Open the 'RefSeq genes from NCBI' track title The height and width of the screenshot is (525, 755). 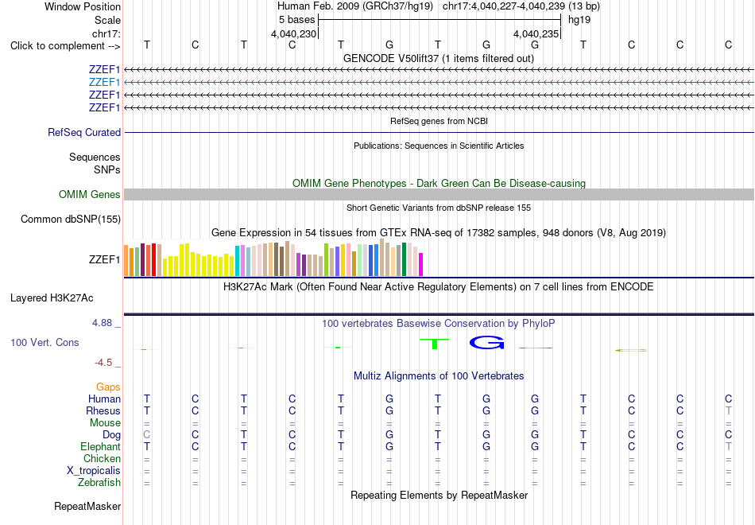point(439,121)
